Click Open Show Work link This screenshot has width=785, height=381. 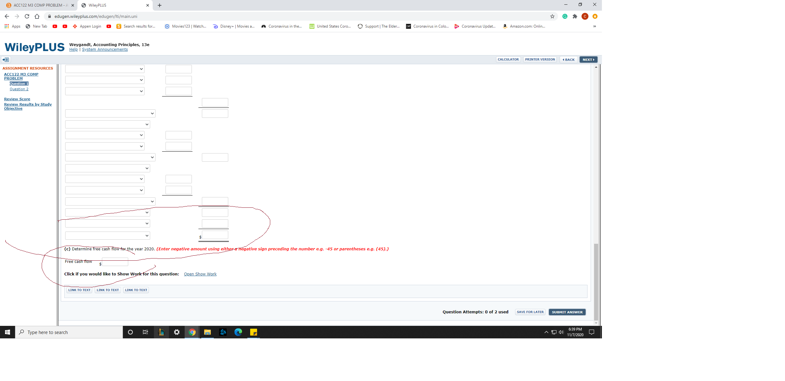pyautogui.click(x=200, y=274)
